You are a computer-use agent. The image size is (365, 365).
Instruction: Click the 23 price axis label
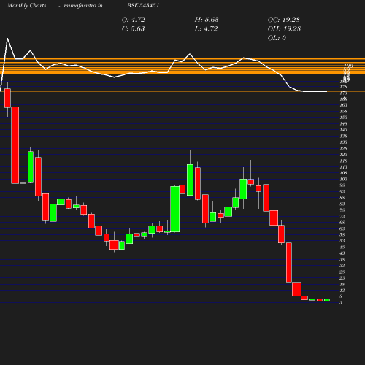(342, 278)
